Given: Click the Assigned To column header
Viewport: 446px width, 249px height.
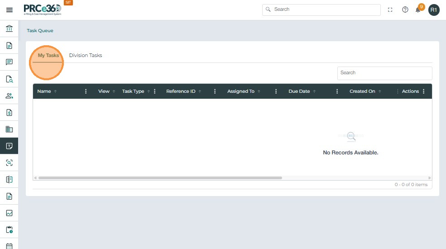Looking at the screenshot, I should coord(241,91).
